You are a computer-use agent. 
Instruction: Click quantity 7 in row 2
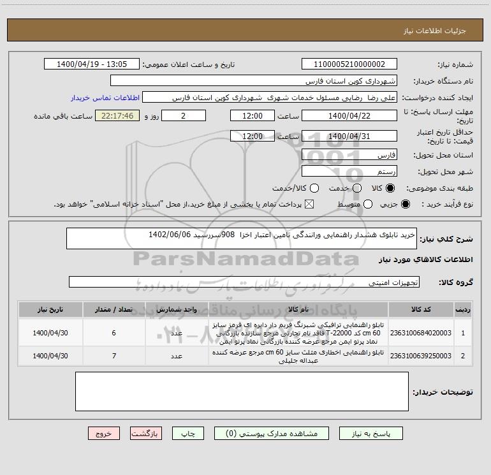[x=114, y=356]
